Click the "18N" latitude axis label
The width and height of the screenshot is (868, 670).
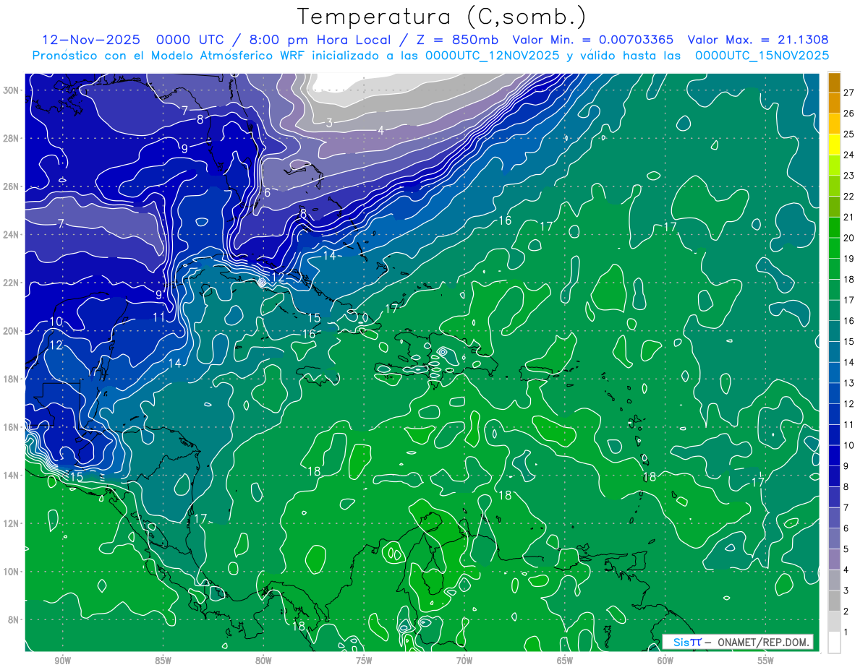pyautogui.click(x=12, y=379)
